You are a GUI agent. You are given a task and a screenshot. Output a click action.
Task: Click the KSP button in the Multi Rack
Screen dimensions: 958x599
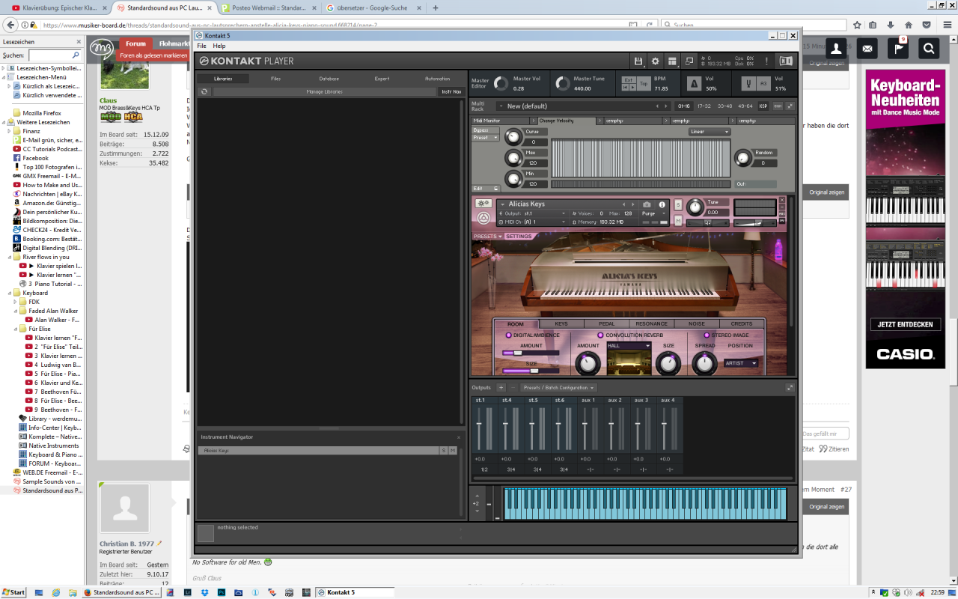(763, 106)
